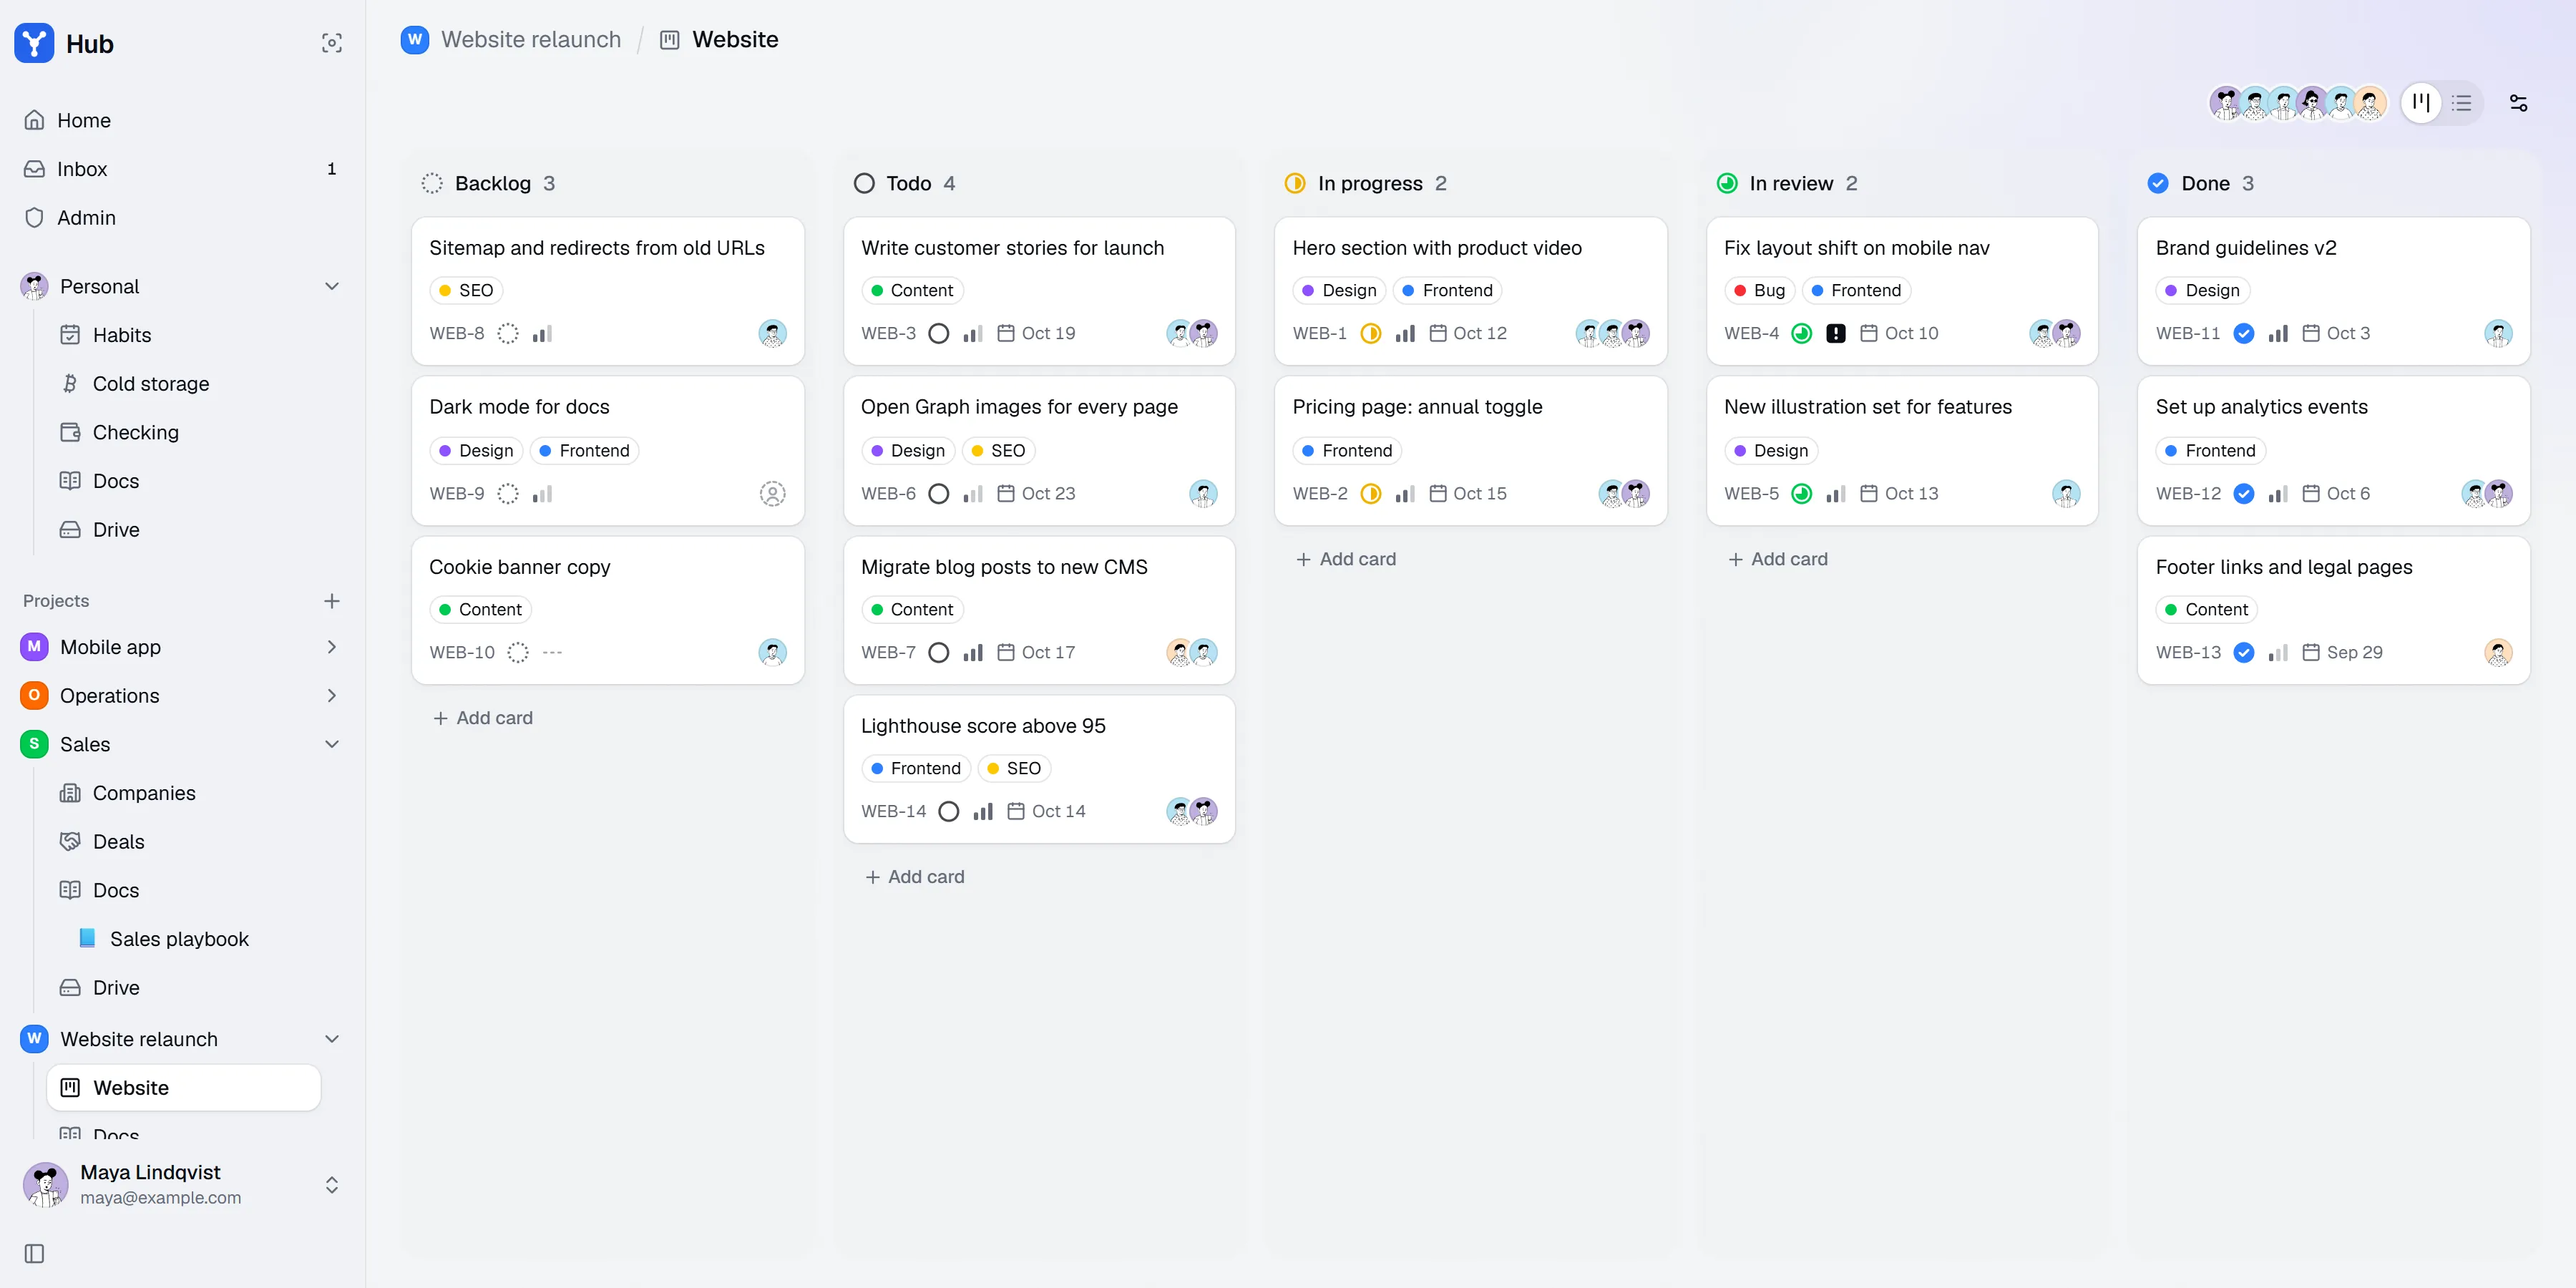This screenshot has width=2576, height=1288.
Task: Click the status circle icon on WEB-3
Action: click(x=938, y=334)
